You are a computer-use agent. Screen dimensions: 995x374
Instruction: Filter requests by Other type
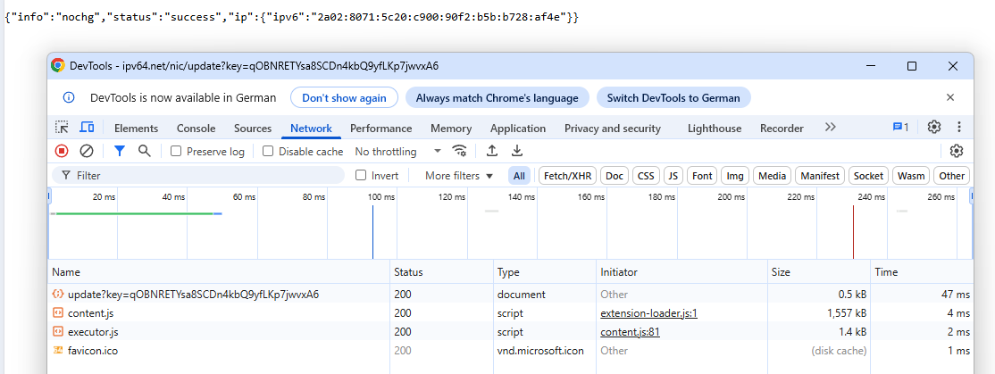click(952, 176)
